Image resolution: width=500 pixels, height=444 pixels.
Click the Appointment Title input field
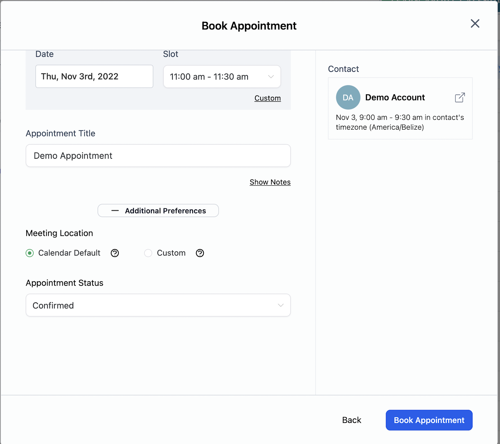coord(158,156)
